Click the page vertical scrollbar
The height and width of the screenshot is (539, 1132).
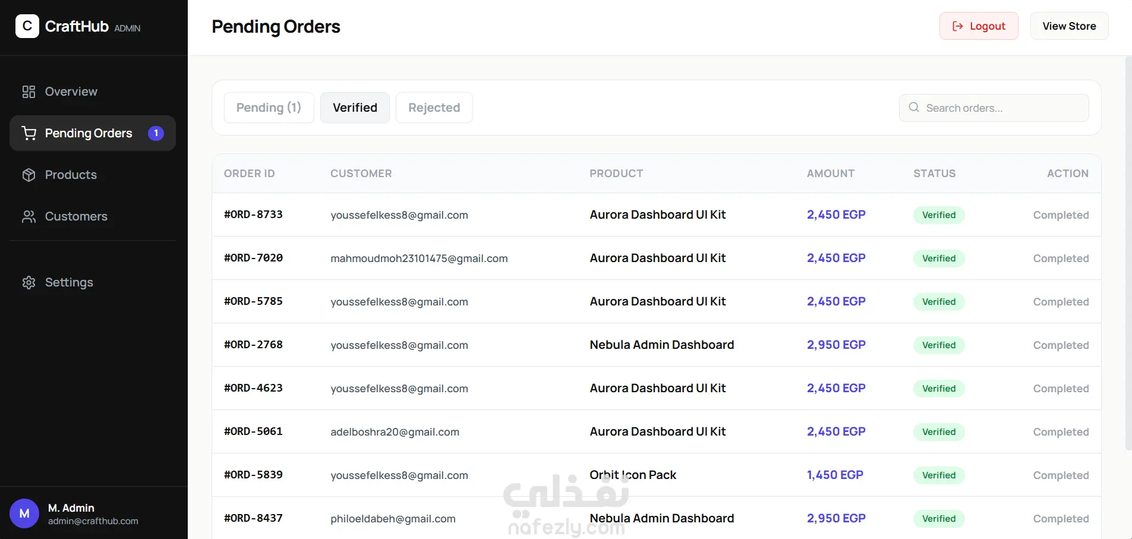click(x=1128, y=253)
